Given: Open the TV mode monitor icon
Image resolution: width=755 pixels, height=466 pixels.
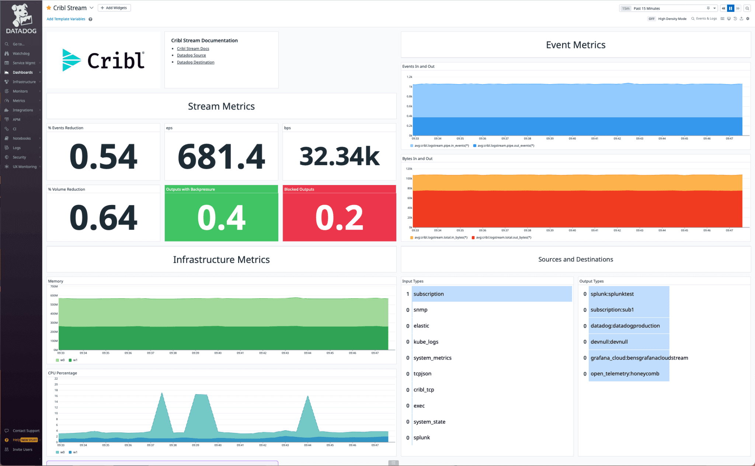Looking at the screenshot, I should tap(729, 18).
